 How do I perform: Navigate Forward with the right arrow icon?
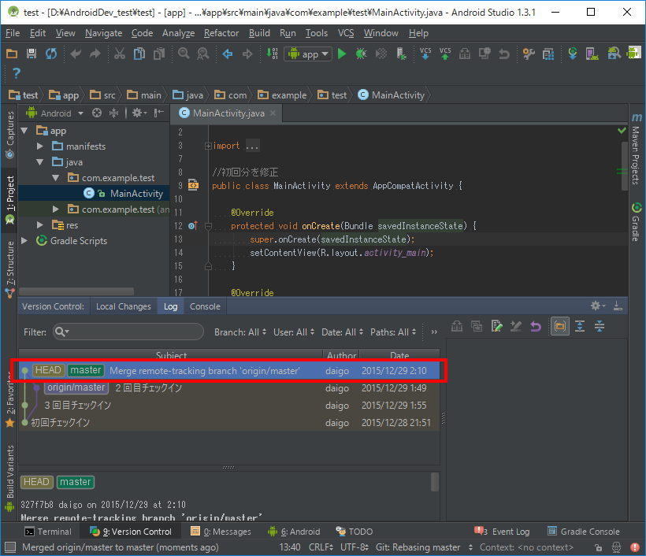tap(247, 54)
